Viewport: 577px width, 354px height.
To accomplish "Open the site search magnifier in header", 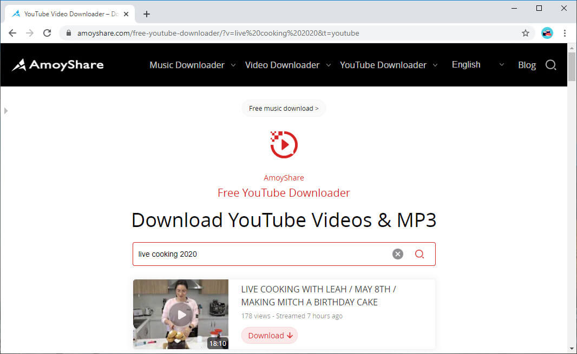I will pos(551,65).
